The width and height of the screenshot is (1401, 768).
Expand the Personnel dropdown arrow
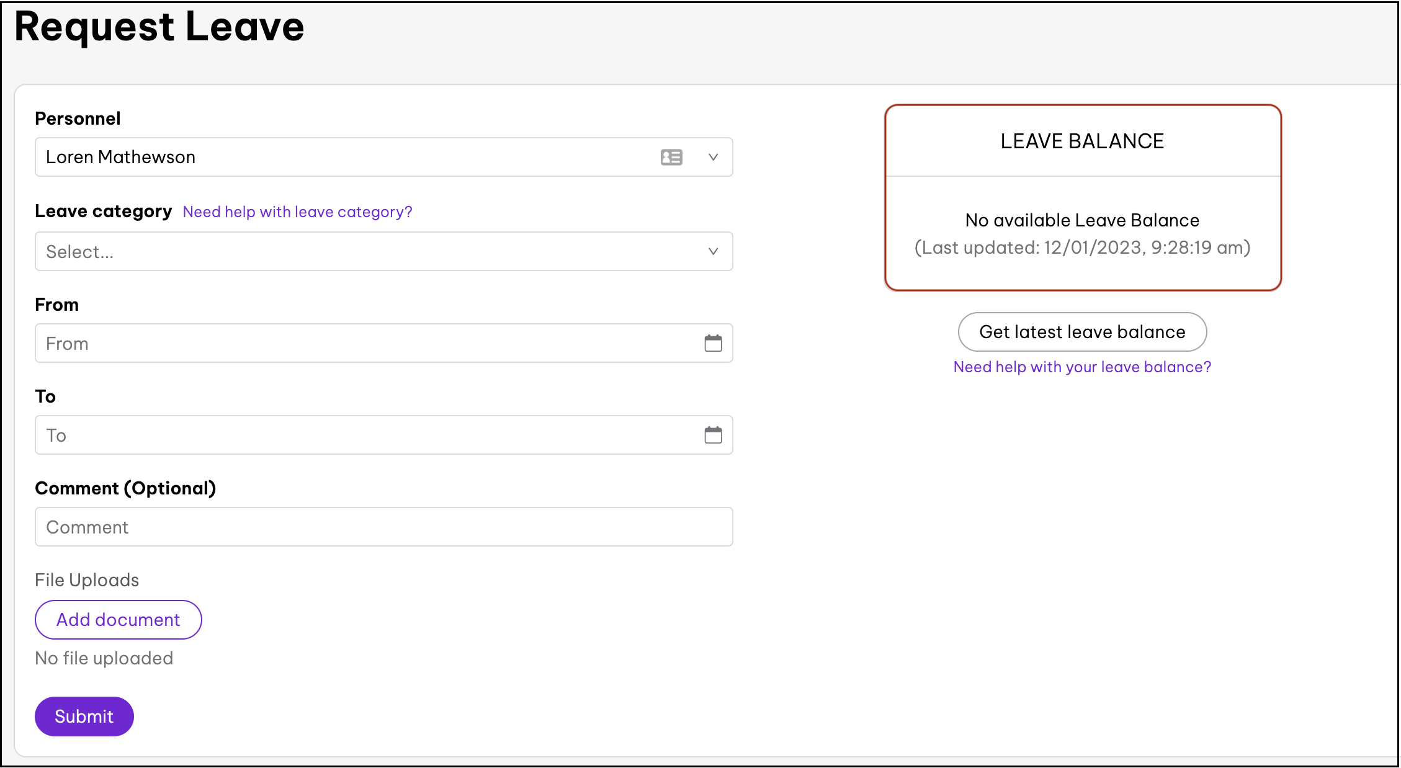click(x=713, y=157)
